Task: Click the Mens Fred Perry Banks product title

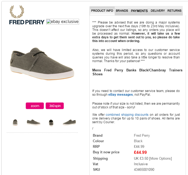Action: point(137,72)
